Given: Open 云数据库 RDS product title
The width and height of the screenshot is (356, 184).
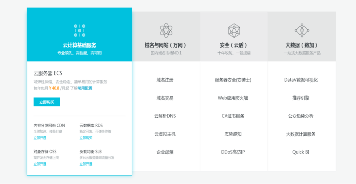Looking at the screenshot, I should (x=91, y=125).
